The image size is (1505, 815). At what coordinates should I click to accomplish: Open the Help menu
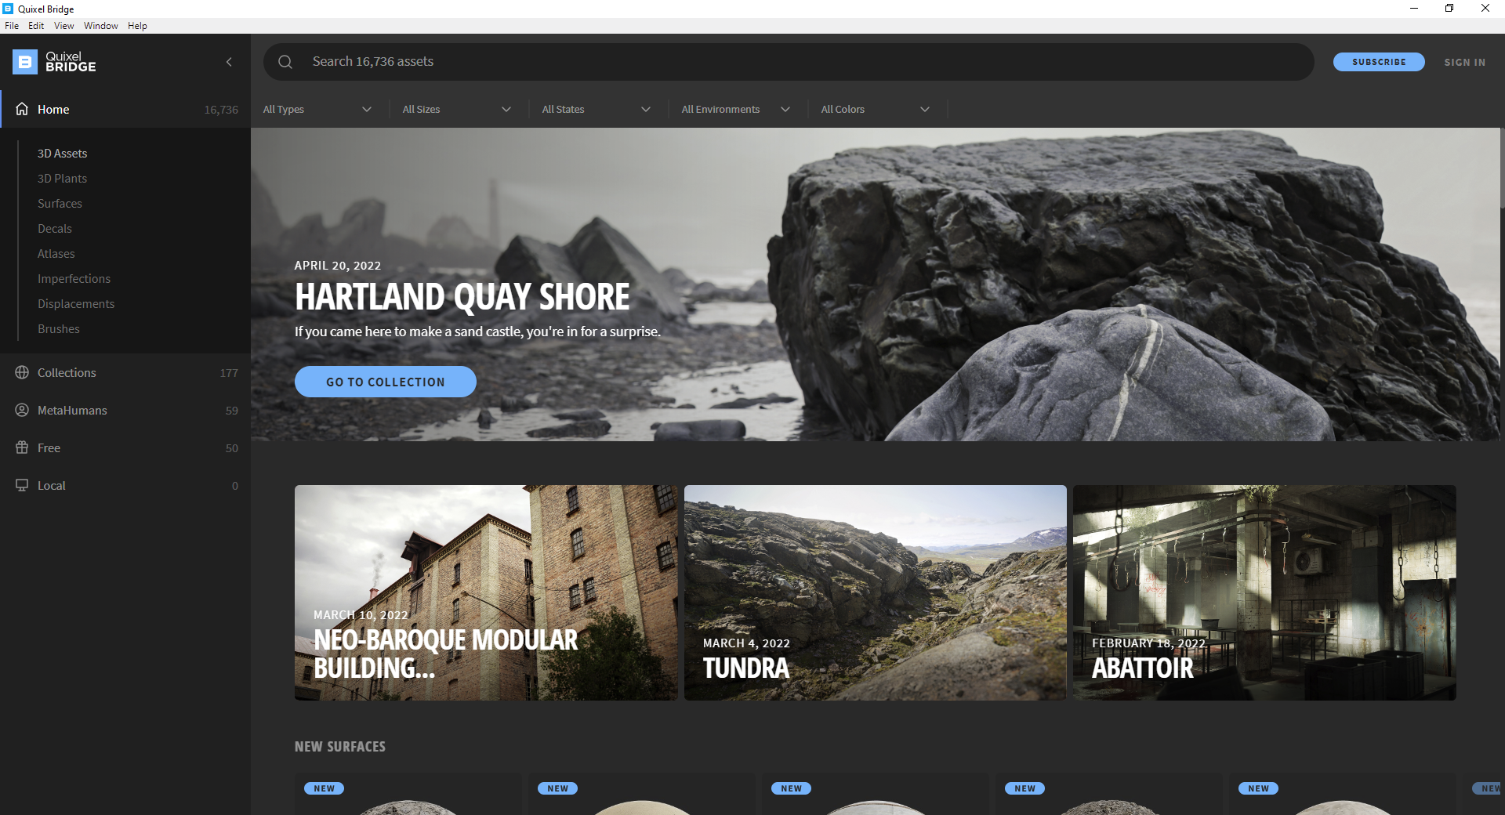(x=137, y=26)
